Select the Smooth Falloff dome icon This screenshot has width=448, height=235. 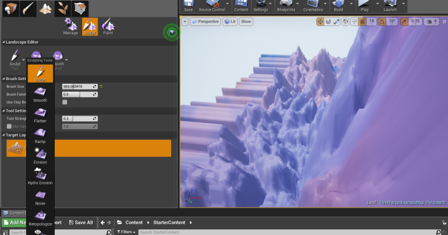[x=58, y=56]
